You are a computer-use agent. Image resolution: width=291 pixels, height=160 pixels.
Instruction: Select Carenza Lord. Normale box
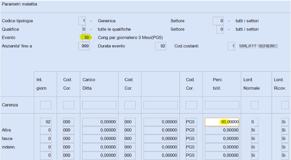pyautogui.click(x=255, y=105)
